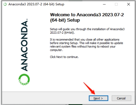Minimize the setup window

click(104, 4)
